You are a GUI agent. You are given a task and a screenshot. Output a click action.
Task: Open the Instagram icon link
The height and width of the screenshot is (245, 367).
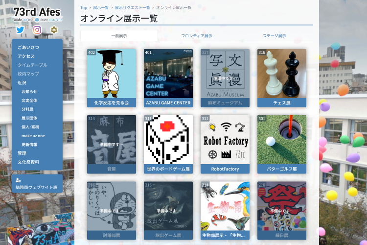point(37,30)
